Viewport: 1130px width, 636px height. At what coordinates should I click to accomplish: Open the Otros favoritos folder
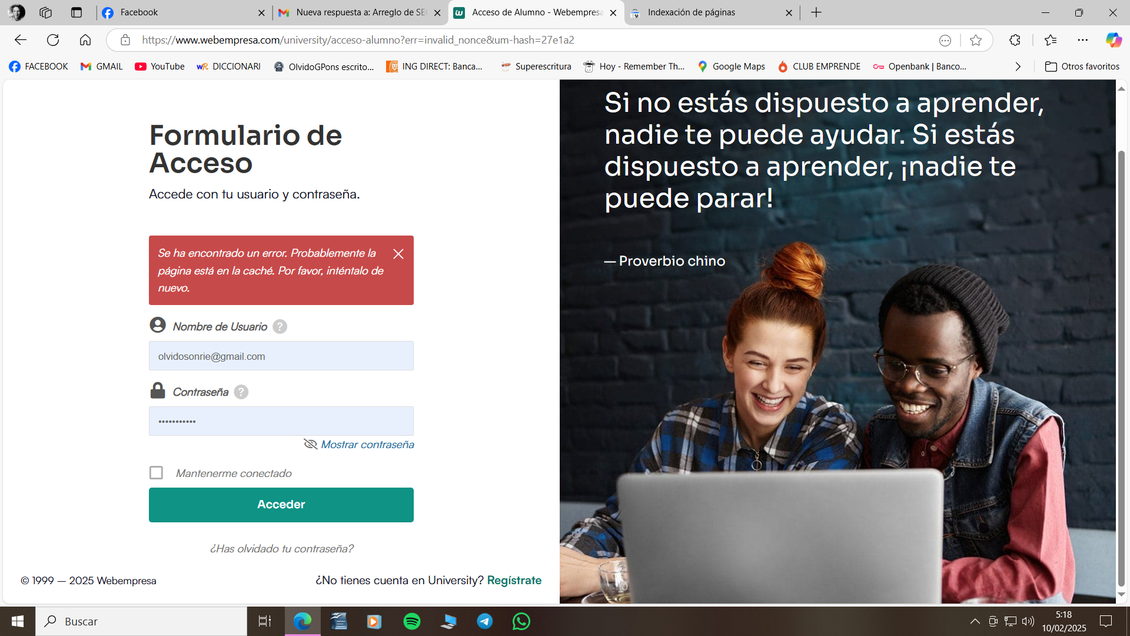(1082, 67)
